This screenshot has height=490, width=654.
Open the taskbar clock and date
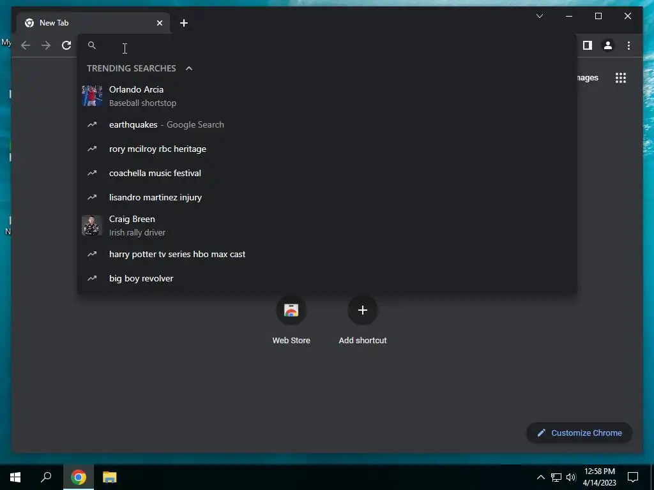click(x=599, y=477)
